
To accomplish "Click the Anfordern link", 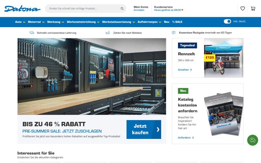I will tap(184, 138).
